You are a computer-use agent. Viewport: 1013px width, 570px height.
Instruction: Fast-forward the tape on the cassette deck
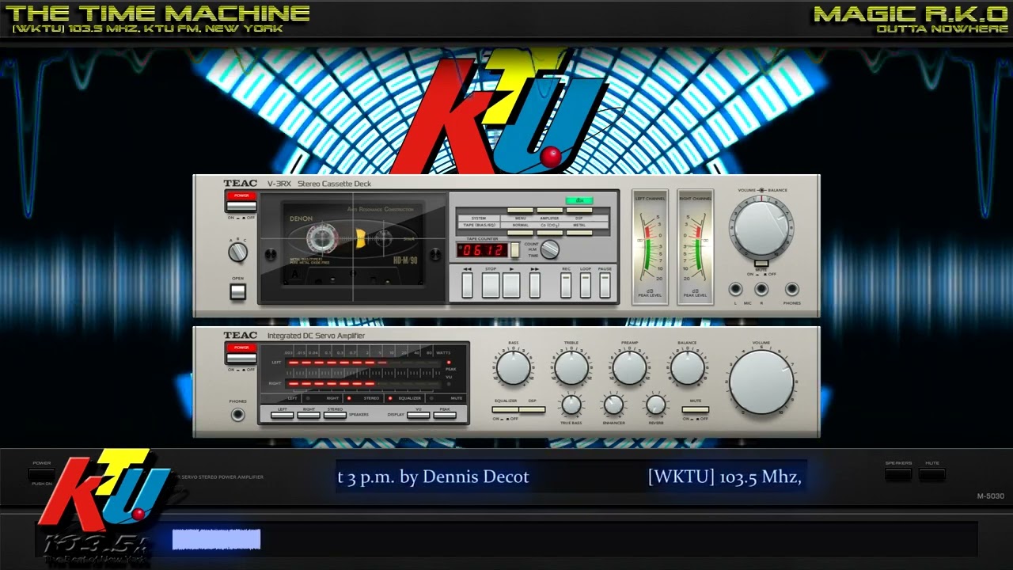coord(535,285)
